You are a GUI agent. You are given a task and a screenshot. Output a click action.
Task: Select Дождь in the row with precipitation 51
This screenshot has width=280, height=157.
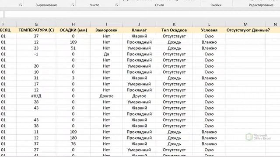pyautogui.click(x=174, y=48)
